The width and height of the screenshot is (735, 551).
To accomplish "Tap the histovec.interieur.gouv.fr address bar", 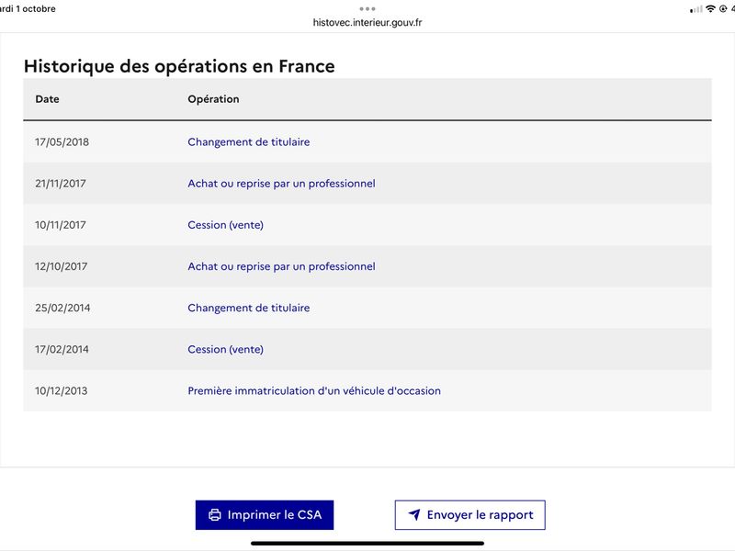I will (367, 22).
